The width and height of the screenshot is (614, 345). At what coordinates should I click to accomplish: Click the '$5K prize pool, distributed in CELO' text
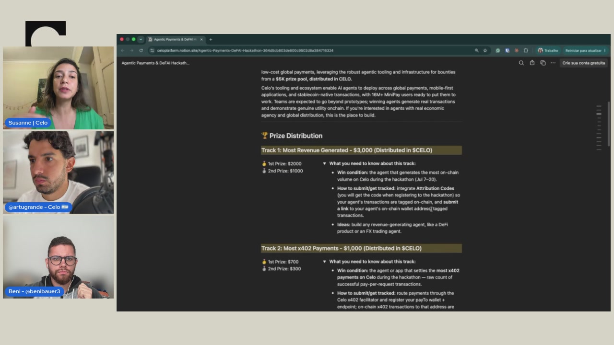314,79
